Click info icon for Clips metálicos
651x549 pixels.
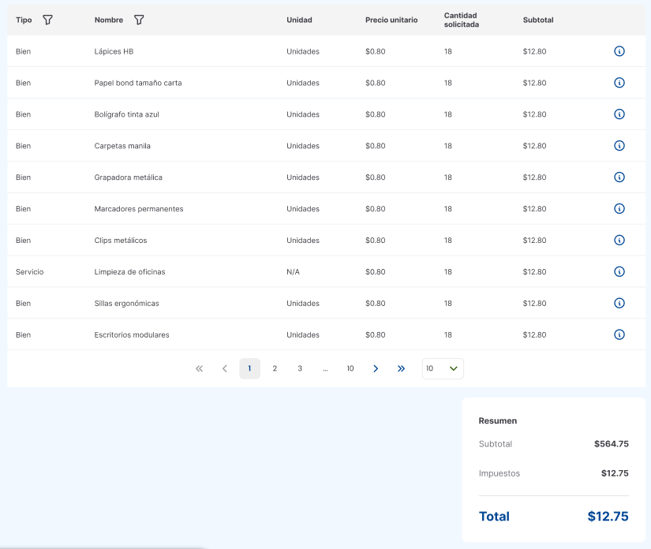(x=619, y=241)
